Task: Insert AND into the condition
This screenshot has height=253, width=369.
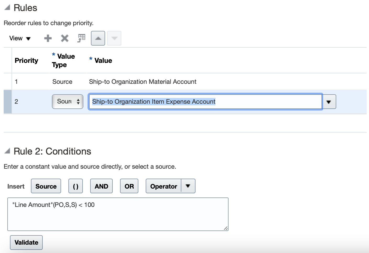Action: (x=101, y=186)
